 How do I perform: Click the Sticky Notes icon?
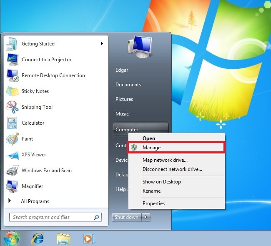pyautogui.click(x=12, y=91)
